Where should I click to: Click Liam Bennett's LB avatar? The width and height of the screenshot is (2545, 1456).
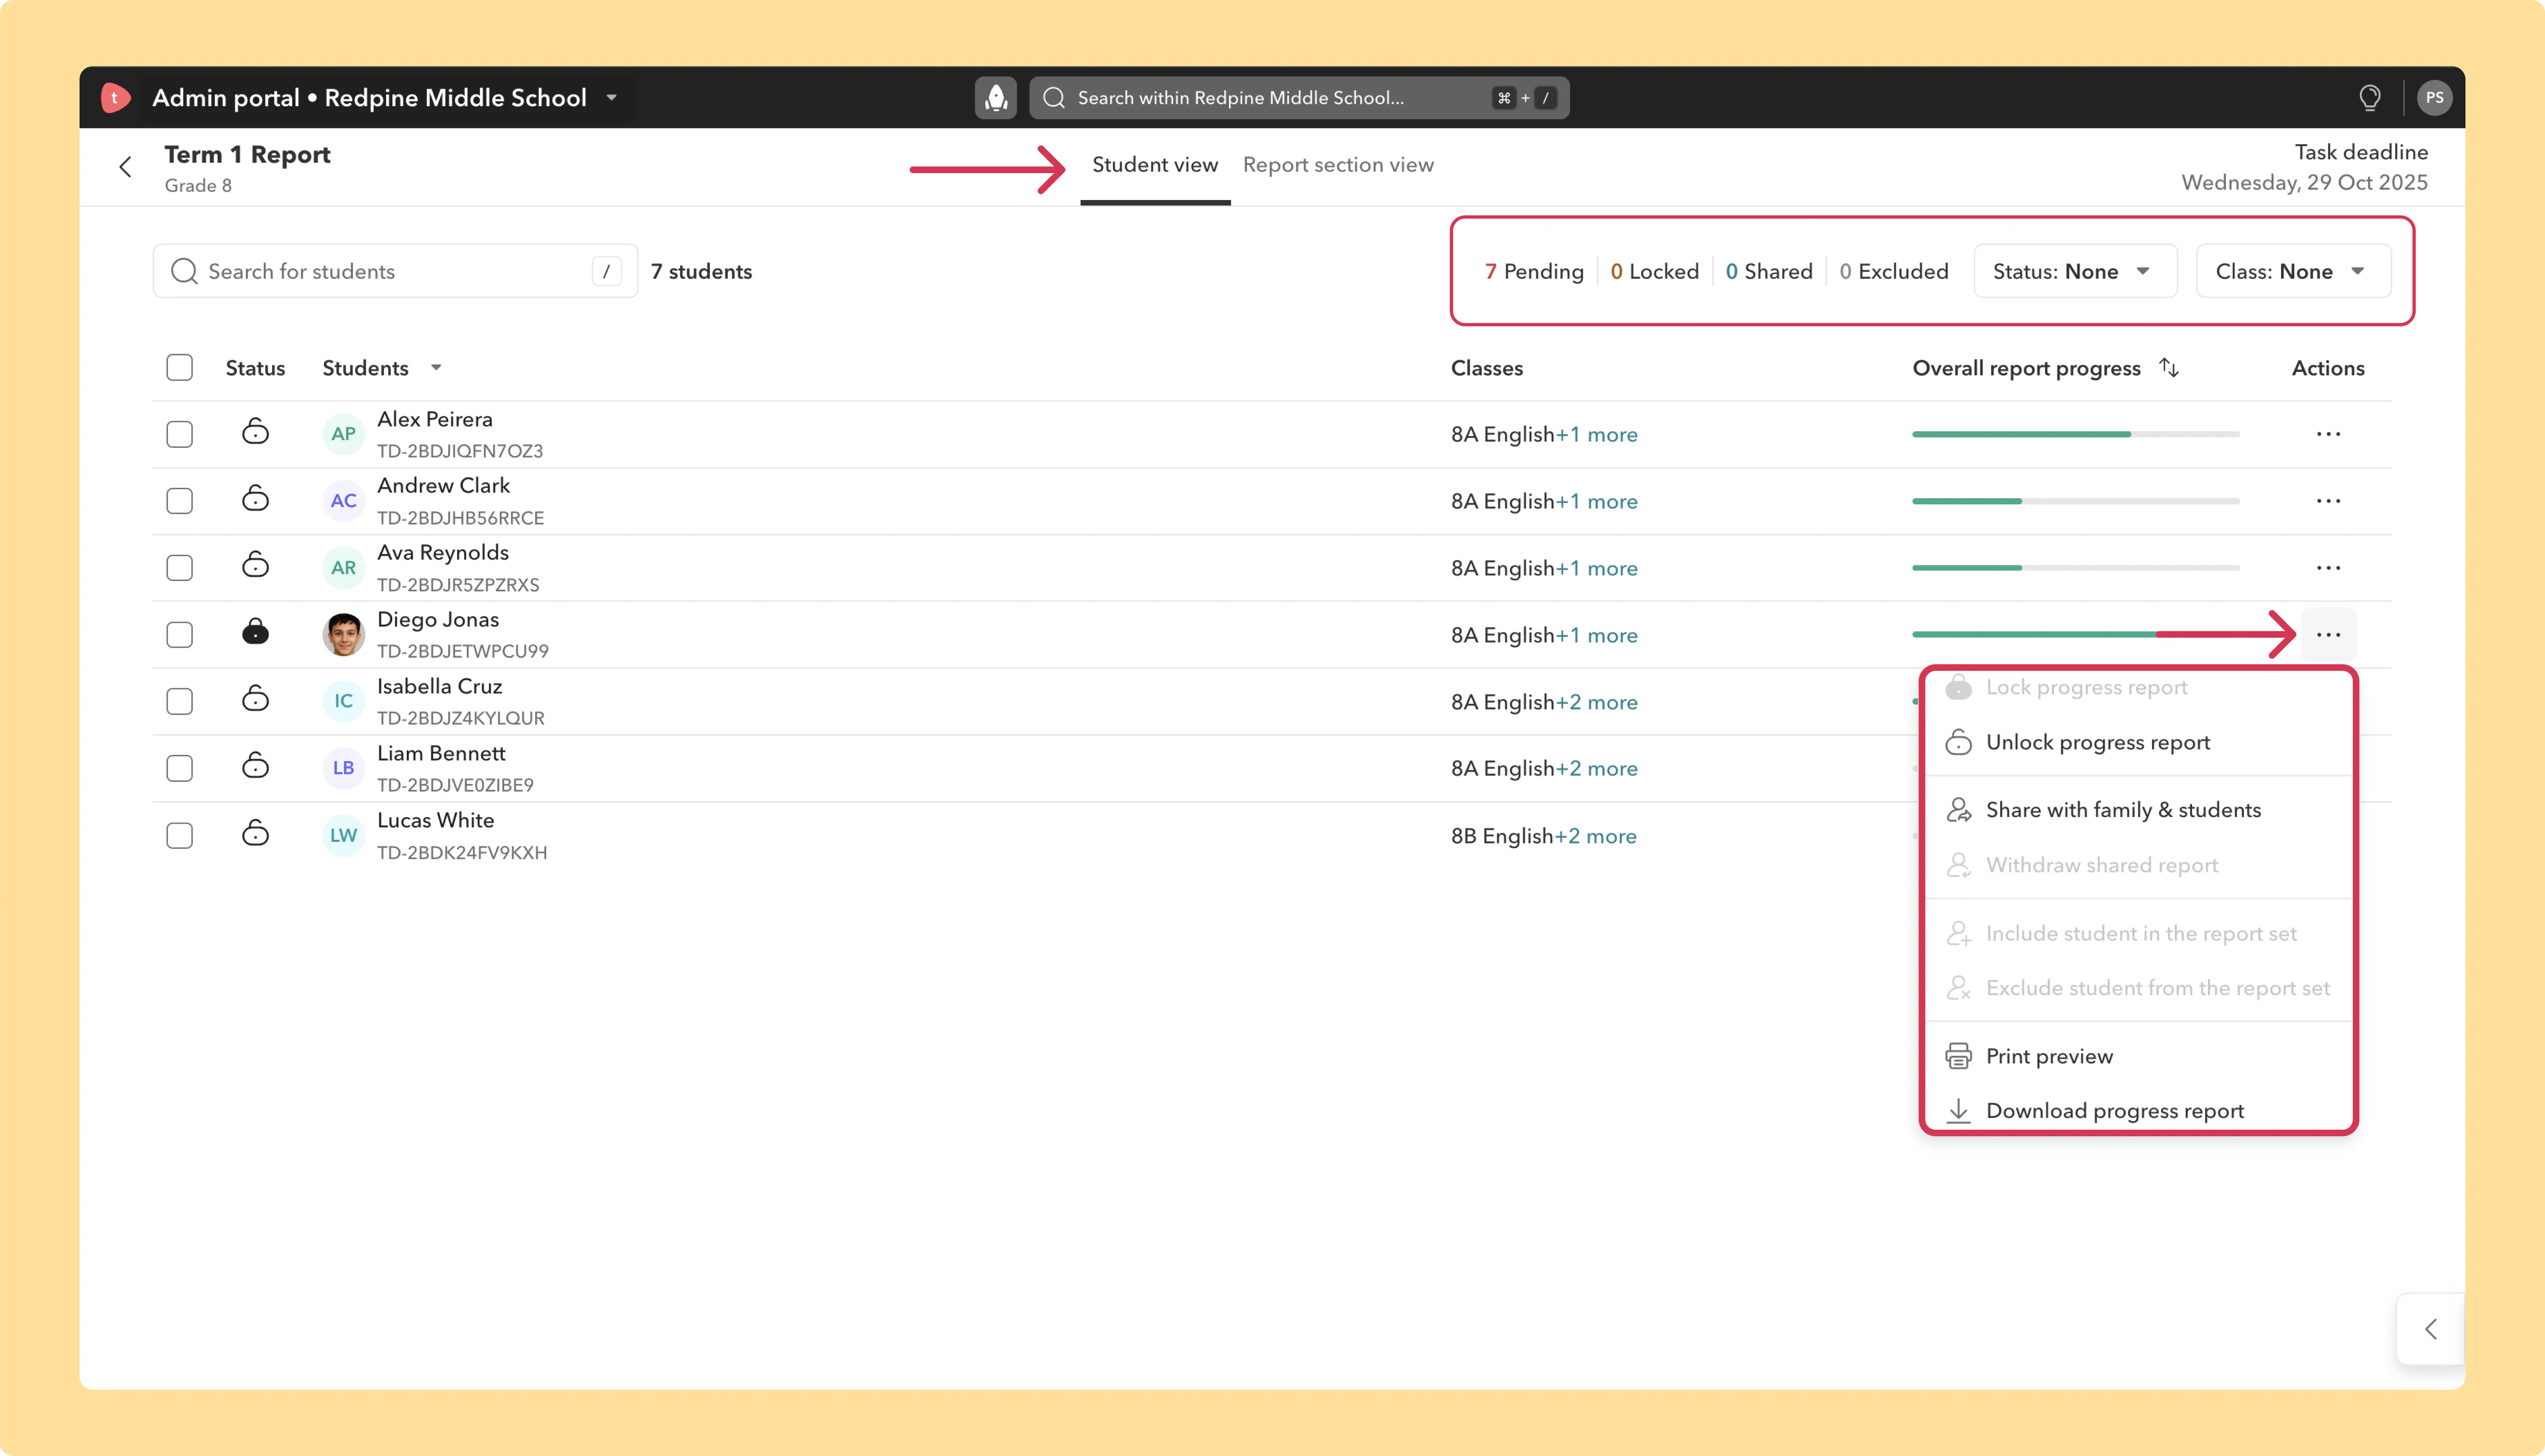click(x=343, y=768)
